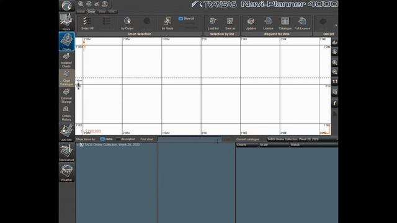Request Full License data
The width and height of the screenshot is (397, 223).
point(302,24)
